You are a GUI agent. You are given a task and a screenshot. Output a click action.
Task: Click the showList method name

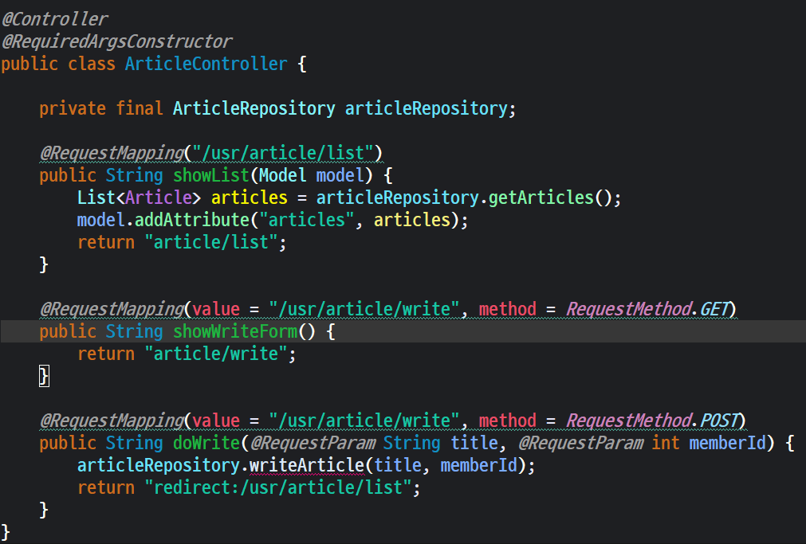(210, 175)
